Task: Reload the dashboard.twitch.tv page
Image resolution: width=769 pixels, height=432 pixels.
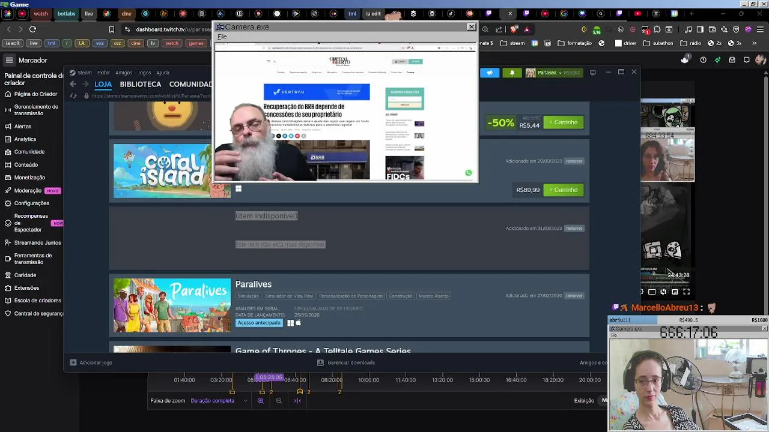Action: [32, 29]
